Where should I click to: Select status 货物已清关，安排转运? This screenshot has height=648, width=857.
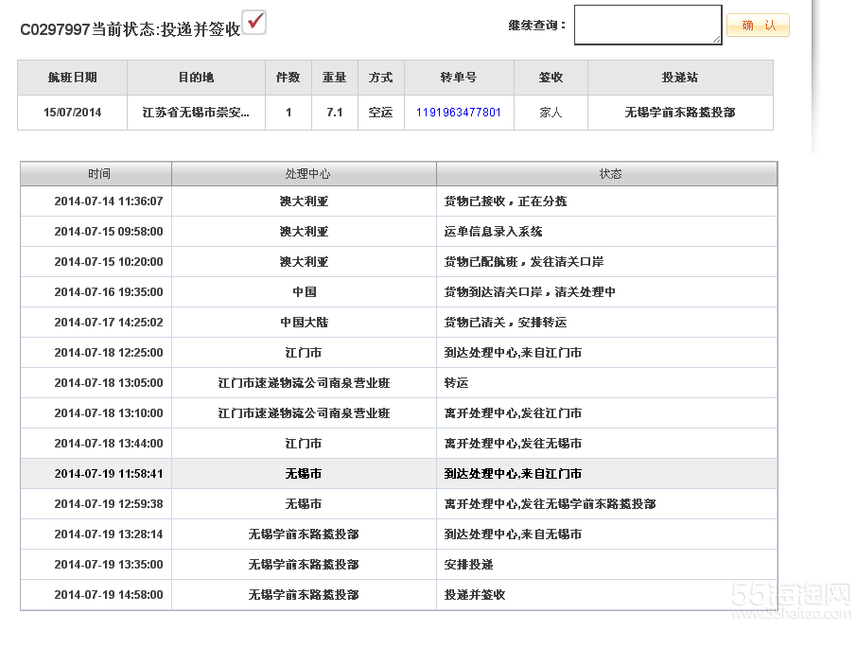pyautogui.click(x=505, y=323)
